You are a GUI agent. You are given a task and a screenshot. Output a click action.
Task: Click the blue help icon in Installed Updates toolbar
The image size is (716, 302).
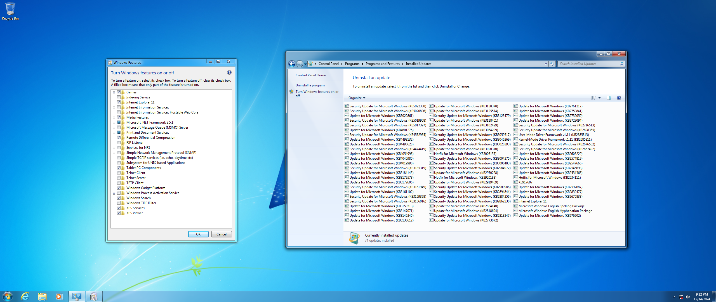coord(619,98)
